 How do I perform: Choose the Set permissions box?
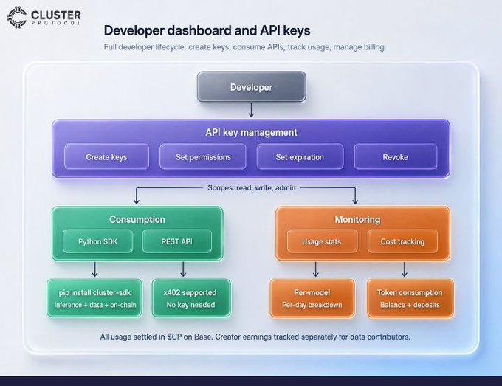click(x=203, y=156)
